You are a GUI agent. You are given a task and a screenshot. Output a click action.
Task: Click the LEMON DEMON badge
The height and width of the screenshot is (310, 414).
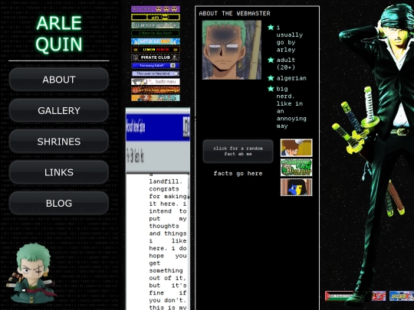click(x=156, y=50)
